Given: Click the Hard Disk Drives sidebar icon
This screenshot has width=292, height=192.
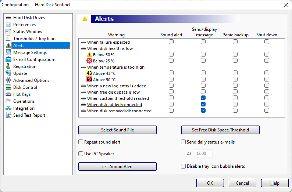Looking at the screenshot, I should tap(8, 18).
